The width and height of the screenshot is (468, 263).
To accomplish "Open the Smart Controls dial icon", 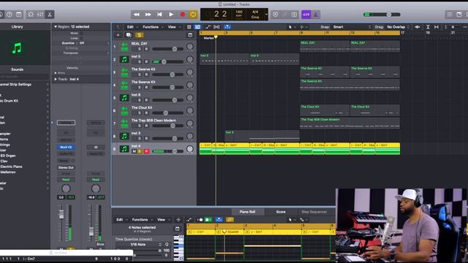I will 31,15.
